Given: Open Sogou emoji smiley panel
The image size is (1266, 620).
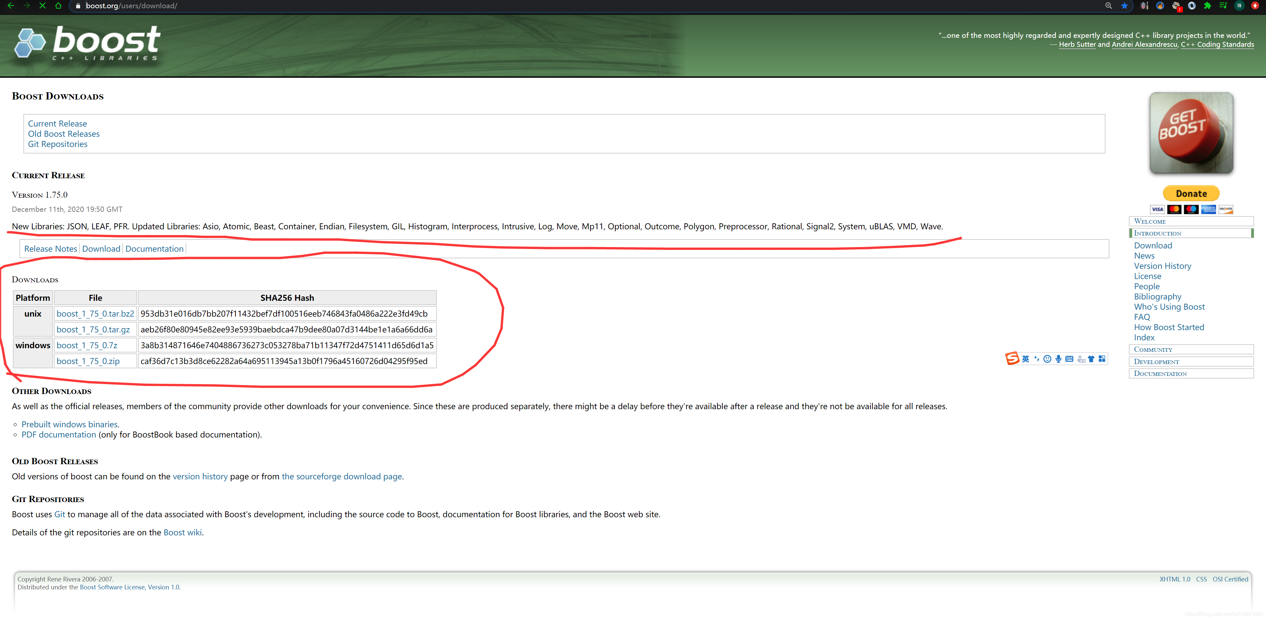Looking at the screenshot, I should pos(1047,359).
